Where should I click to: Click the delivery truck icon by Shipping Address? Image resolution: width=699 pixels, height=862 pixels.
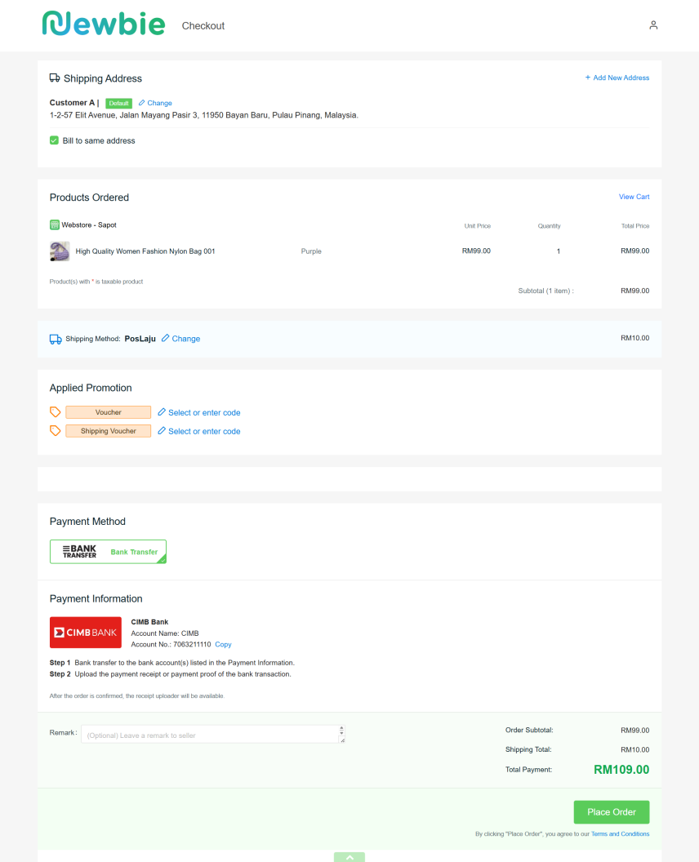(55, 78)
